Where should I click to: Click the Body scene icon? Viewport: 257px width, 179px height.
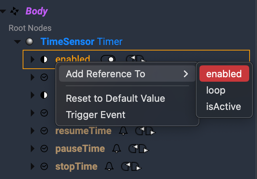click(14, 12)
